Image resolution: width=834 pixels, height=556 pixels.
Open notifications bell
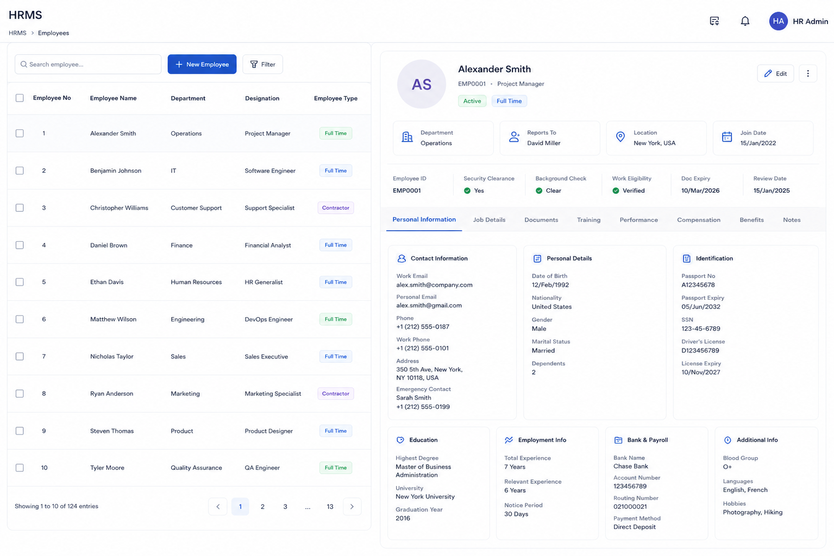click(745, 21)
